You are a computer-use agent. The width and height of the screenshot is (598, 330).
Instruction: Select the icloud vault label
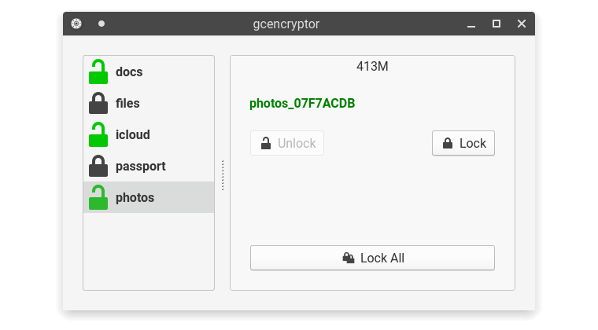[x=133, y=134]
